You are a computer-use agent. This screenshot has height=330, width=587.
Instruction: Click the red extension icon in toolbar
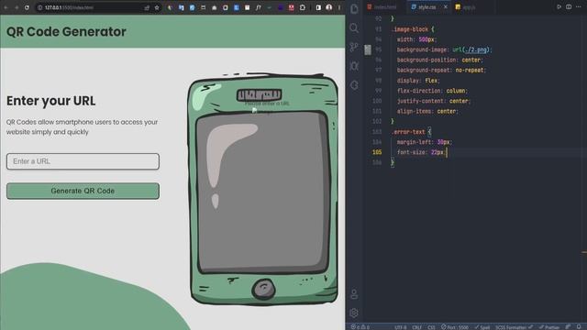(x=292, y=7)
